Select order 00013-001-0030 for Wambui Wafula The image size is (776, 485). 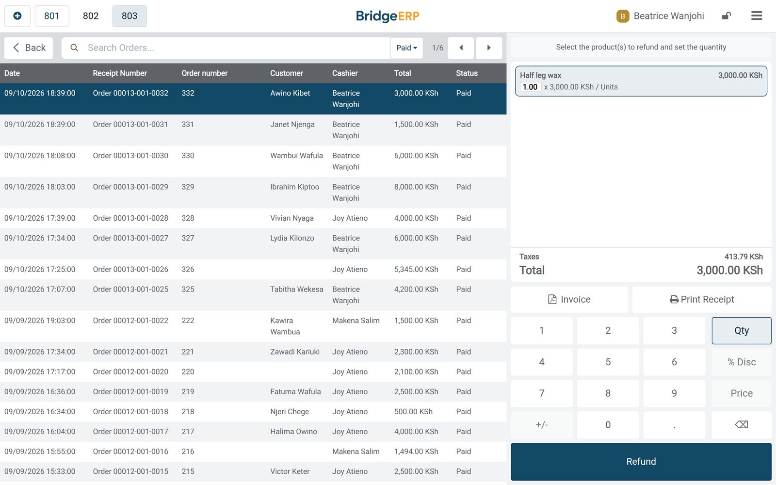point(253,162)
